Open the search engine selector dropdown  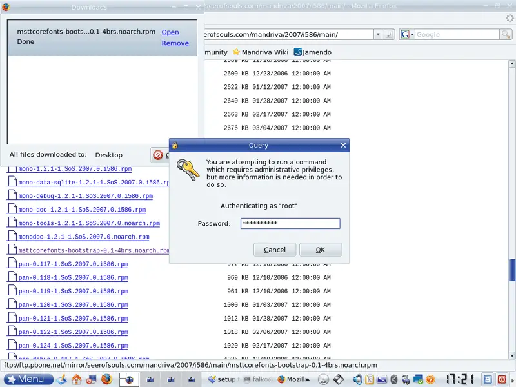pyautogui.click(x=407, y=34)
